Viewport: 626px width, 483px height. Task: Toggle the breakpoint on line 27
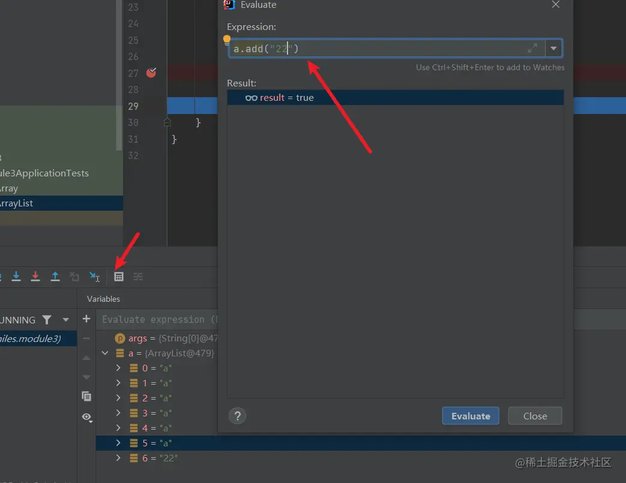click(x=151, y=73)
